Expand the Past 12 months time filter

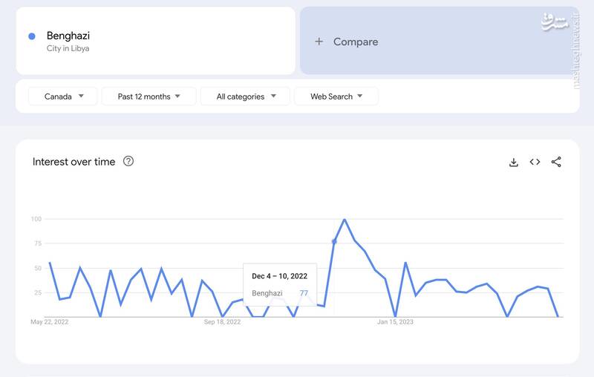click(x=148, y=96)
